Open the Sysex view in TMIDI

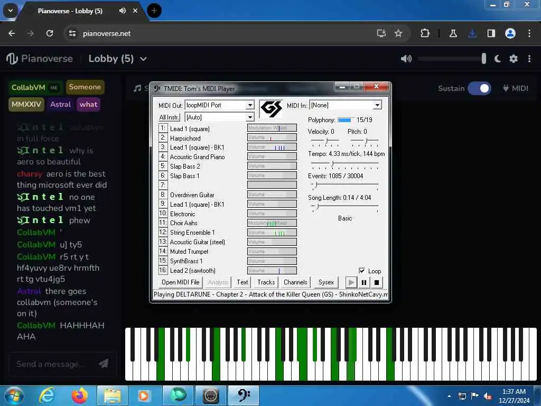[325, 282]
